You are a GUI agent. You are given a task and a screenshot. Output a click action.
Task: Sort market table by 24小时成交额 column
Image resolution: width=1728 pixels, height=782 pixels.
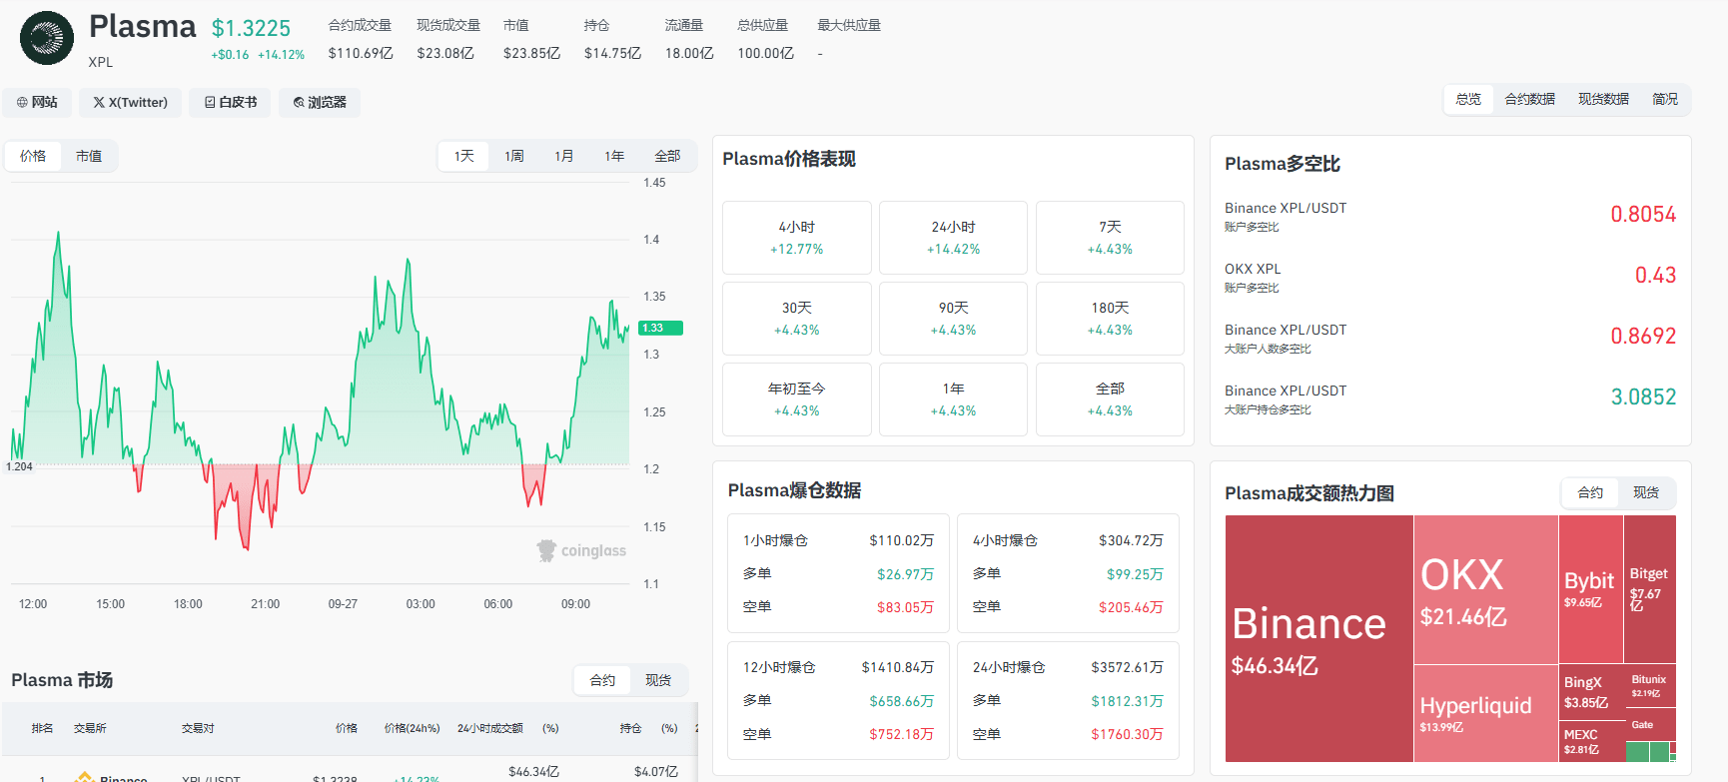click(x=489, y=728)
